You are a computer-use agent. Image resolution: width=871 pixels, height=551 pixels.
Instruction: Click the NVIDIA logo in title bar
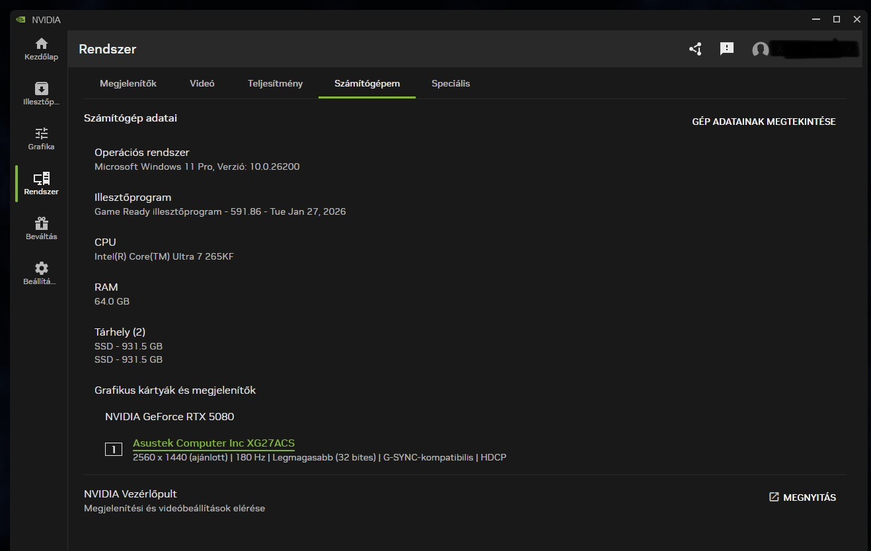click(21, 20)
